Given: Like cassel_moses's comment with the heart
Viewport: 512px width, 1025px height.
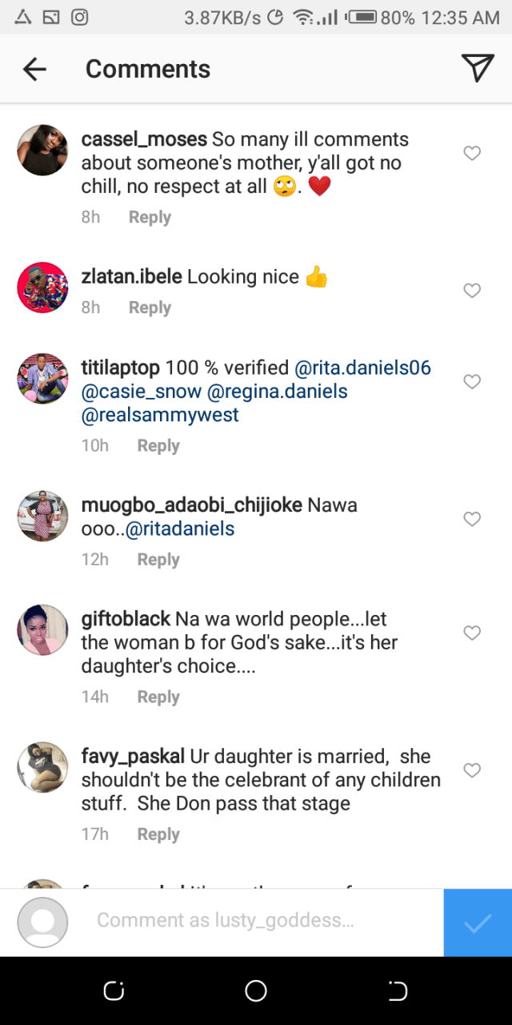Looking at the screenshot, I should click(x=472, y=153).
